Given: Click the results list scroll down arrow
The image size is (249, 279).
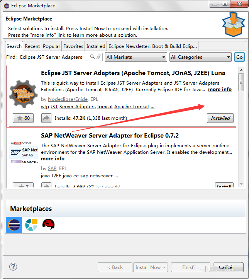Looking at the screenshot, I should pos(241,184).
